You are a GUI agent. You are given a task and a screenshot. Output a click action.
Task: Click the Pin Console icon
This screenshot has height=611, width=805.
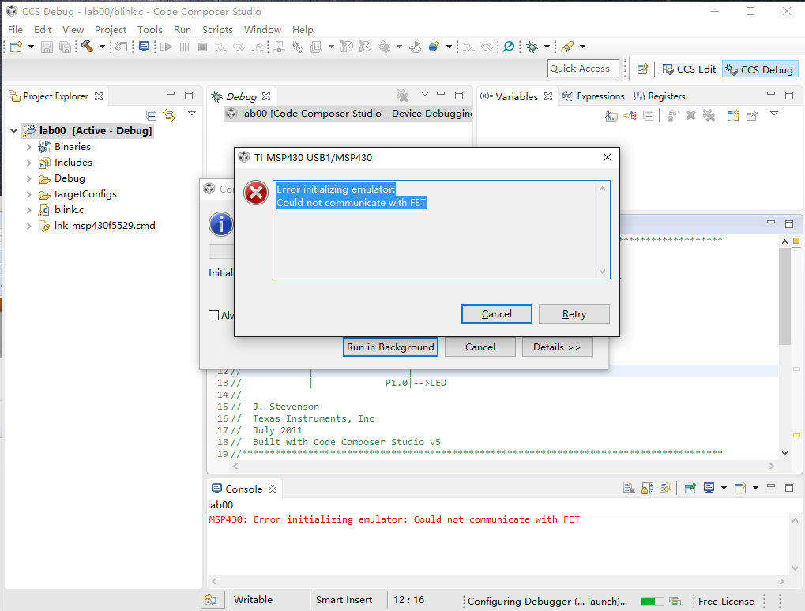(690, 489)
